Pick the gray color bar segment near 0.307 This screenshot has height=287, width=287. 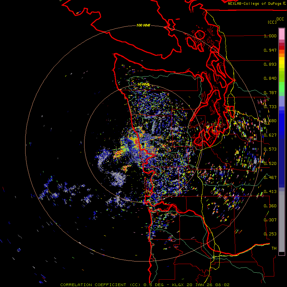click(282, 222)
